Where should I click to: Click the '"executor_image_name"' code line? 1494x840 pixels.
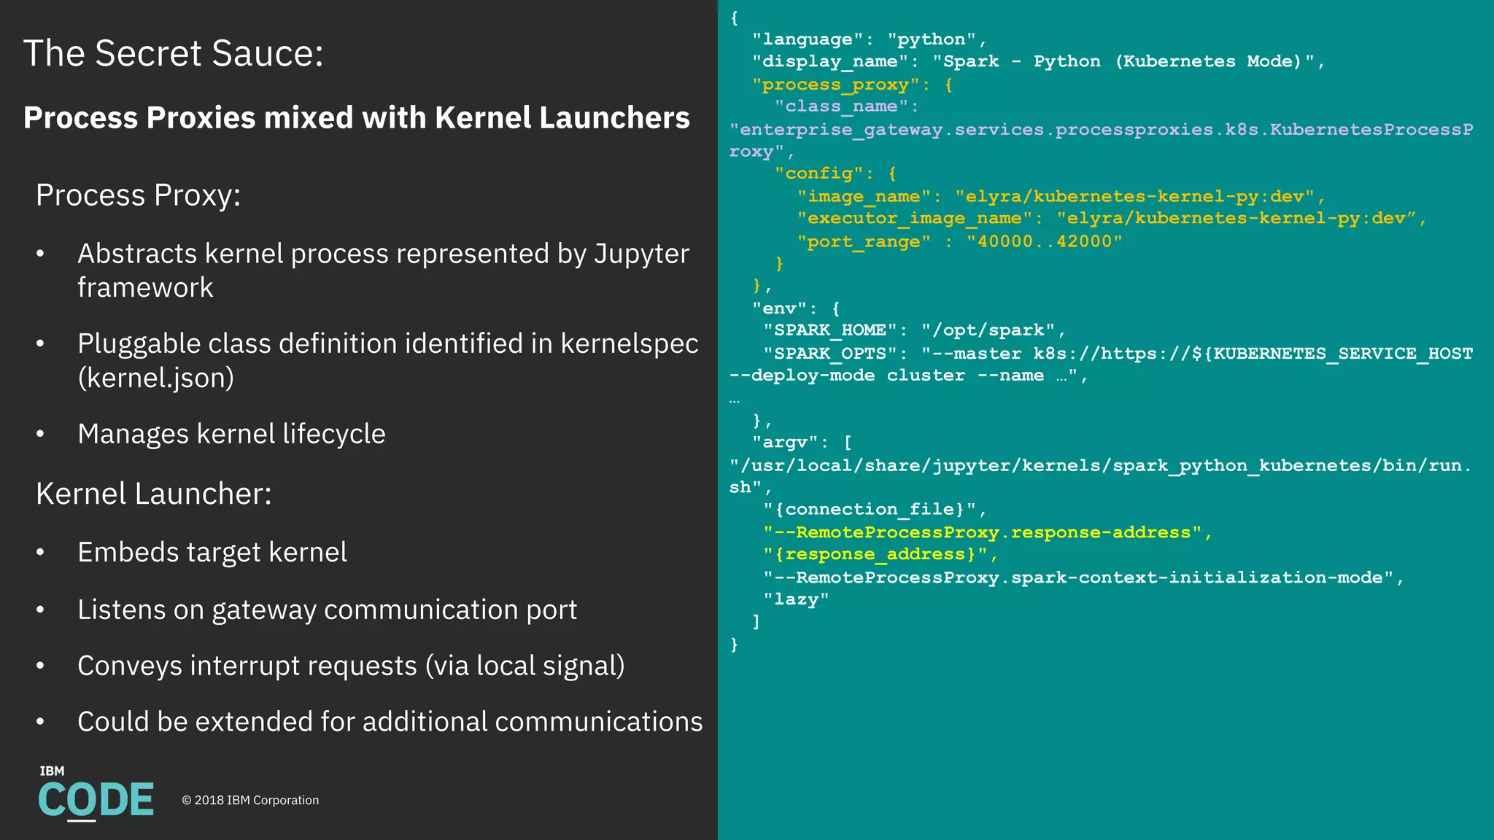[1112, 219]
